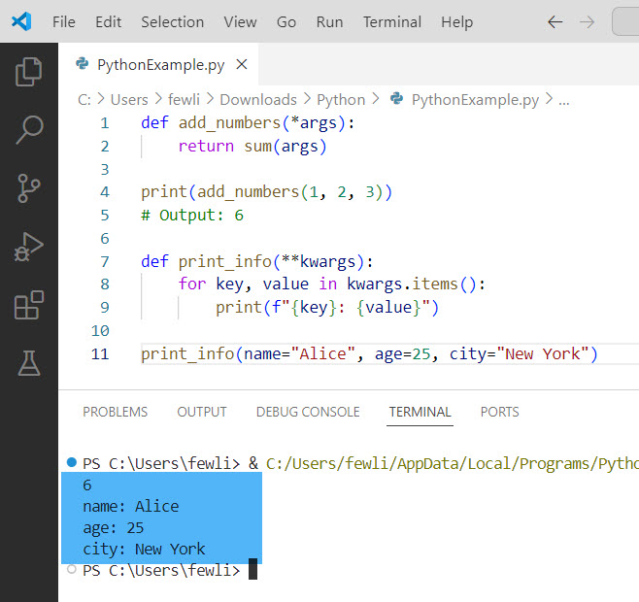Expand the breadcrumb ellipsis symbol list
Image resolution: width=639 pixels, height=602 pixels.
(x=563, y=100)
